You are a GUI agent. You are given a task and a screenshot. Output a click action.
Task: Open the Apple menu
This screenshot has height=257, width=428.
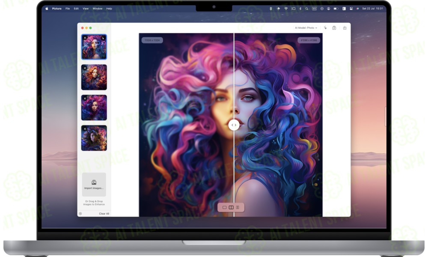pyautogui.click(x=47, y=9)
